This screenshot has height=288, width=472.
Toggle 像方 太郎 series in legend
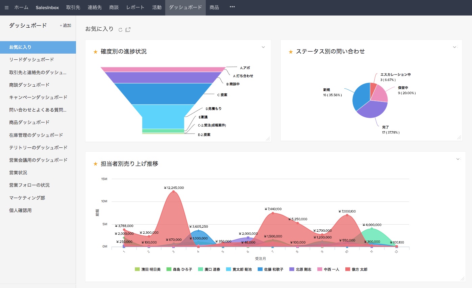click(x=356, y=269)
